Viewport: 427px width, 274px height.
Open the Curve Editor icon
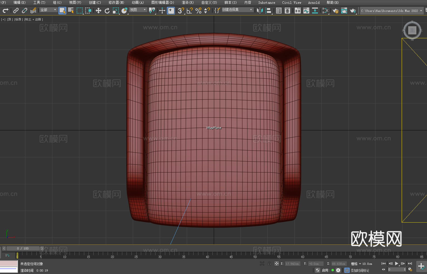[x=306, y=11]
